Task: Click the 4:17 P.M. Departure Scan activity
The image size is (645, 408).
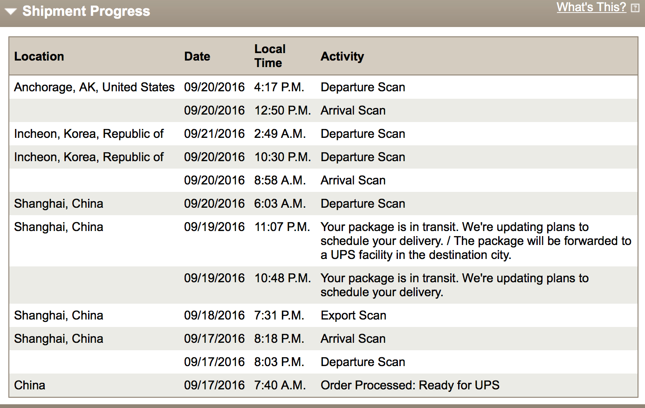Action: click(363, 87)
